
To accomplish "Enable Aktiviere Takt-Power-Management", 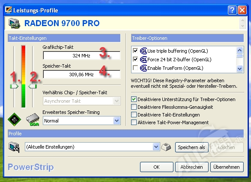I will 134,122.
